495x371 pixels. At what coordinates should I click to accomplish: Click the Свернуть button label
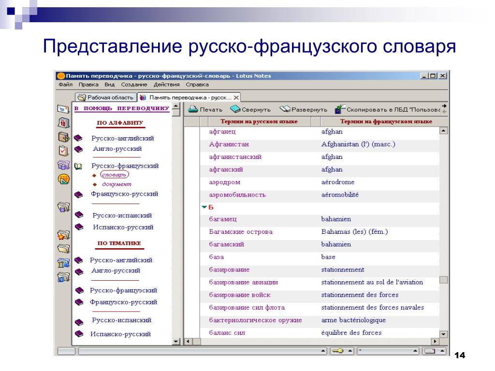tap(256, 110)
